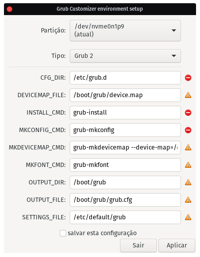Click the warning icon next to MKFONT_CMD
The height and width of the screenshot is (257, 200).
[188, 165]
